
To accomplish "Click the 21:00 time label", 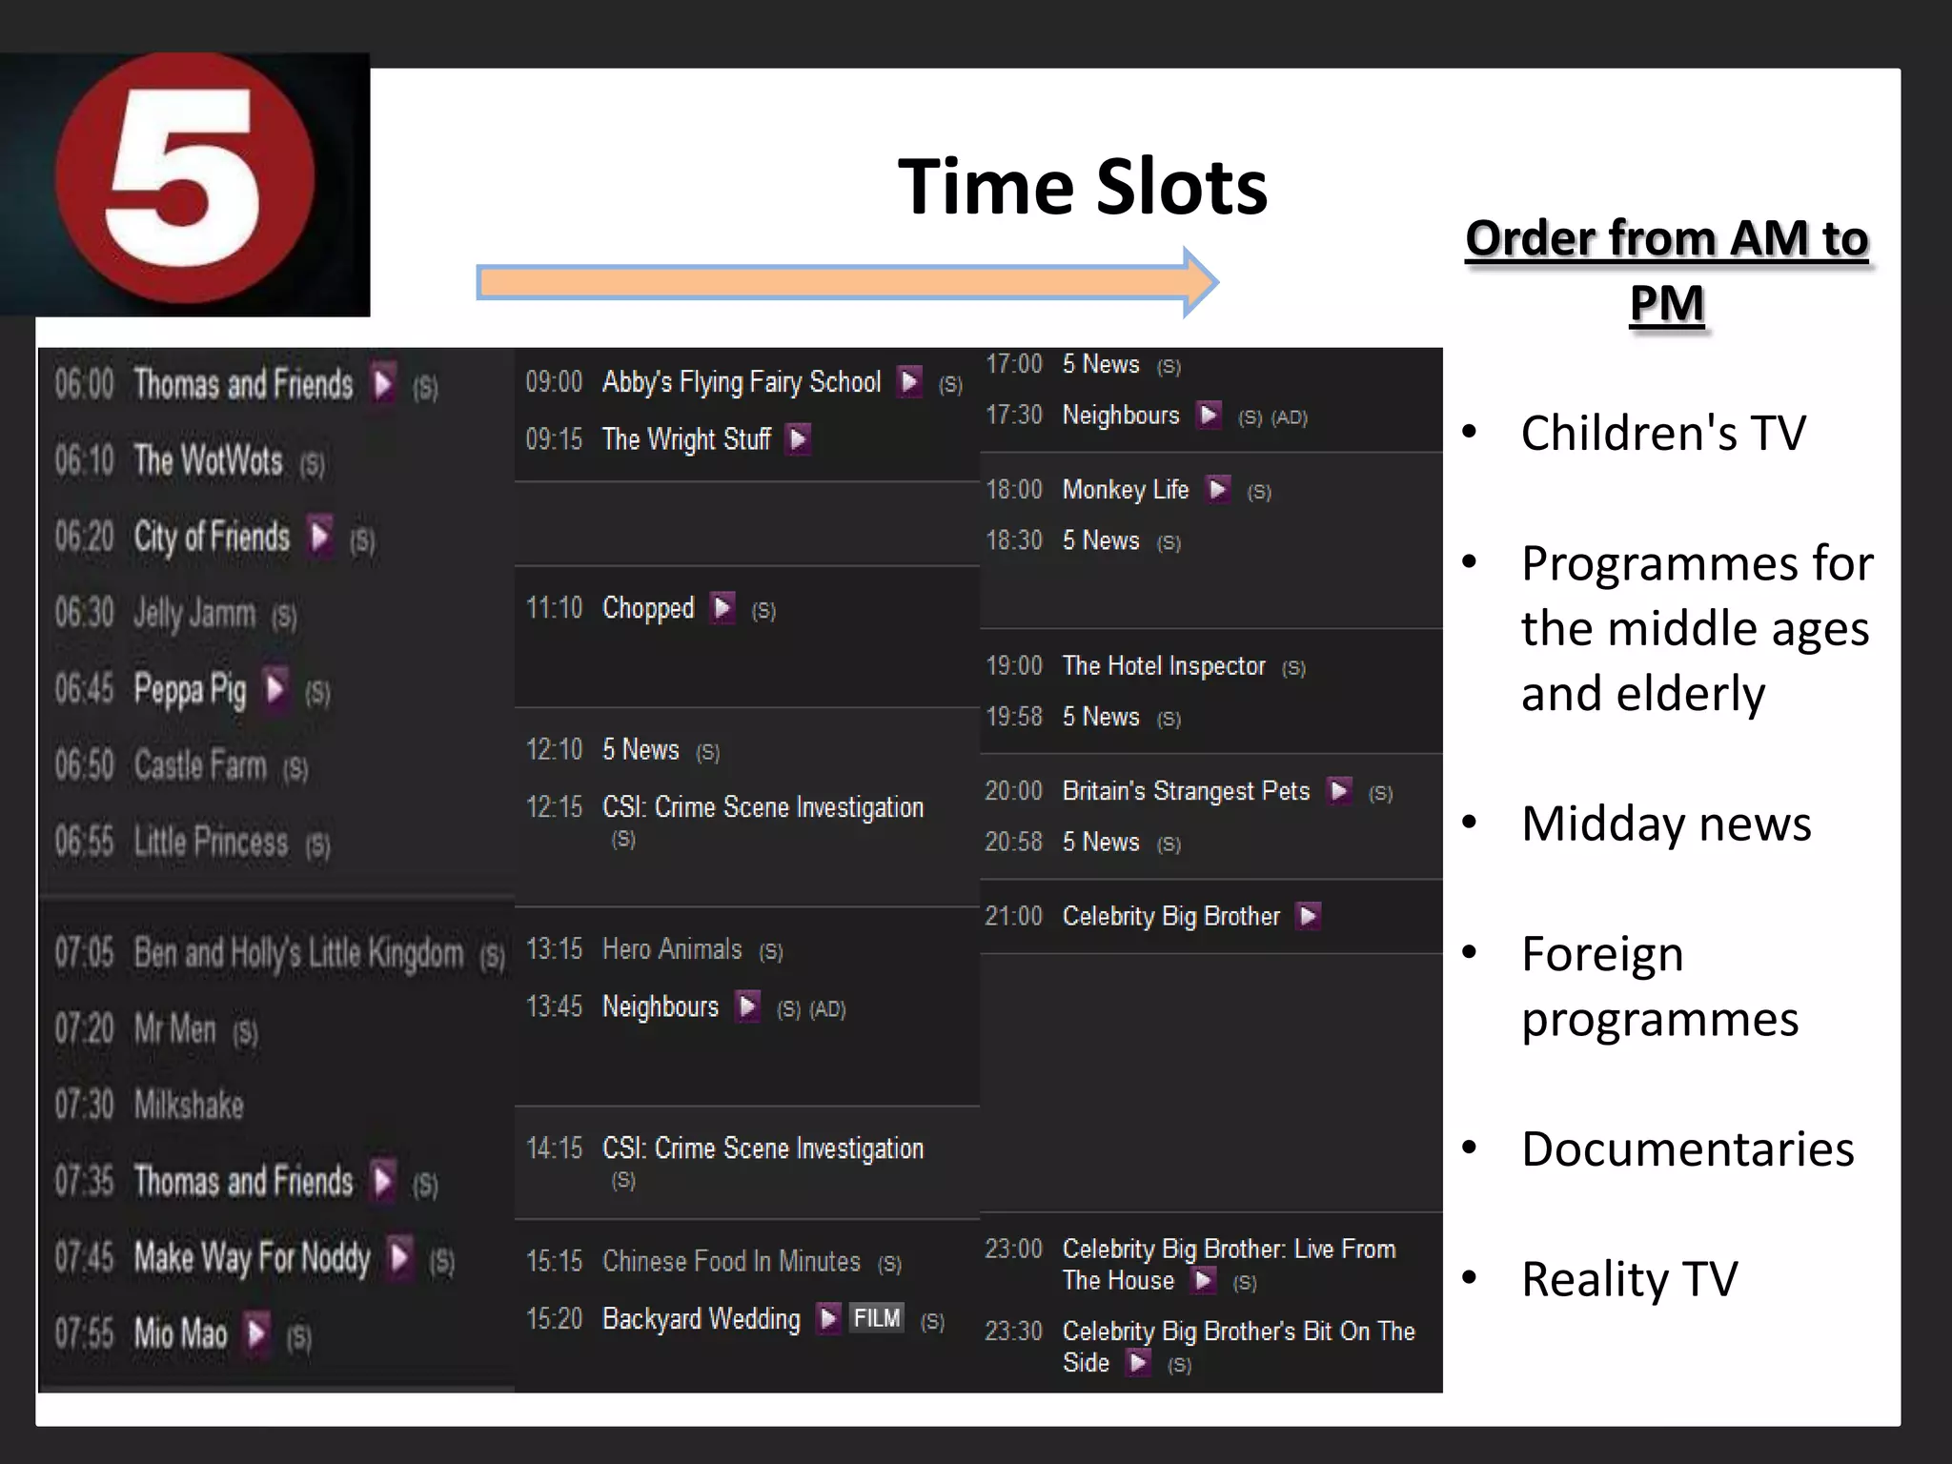I will 1014,916.
